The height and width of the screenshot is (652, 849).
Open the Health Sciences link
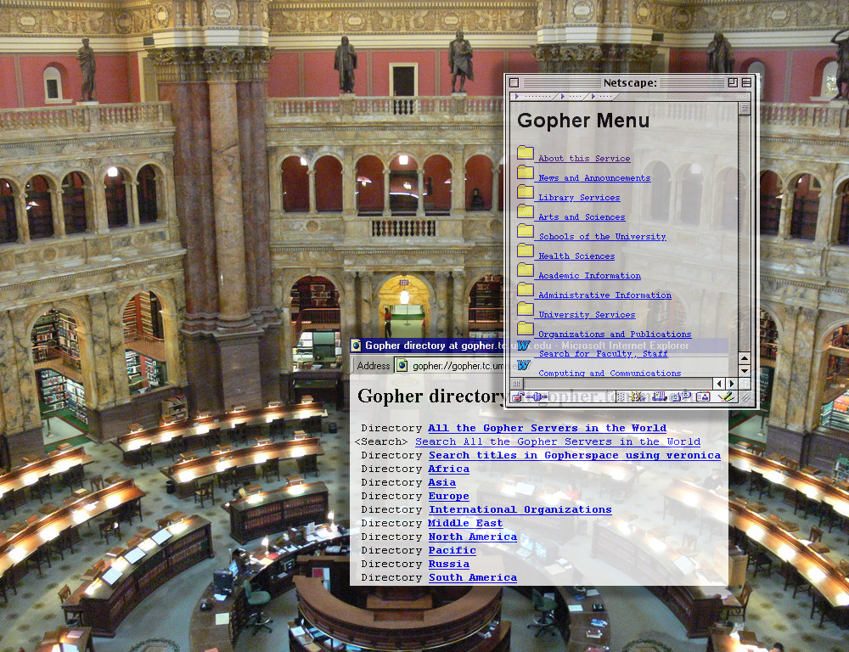point(576,256)
